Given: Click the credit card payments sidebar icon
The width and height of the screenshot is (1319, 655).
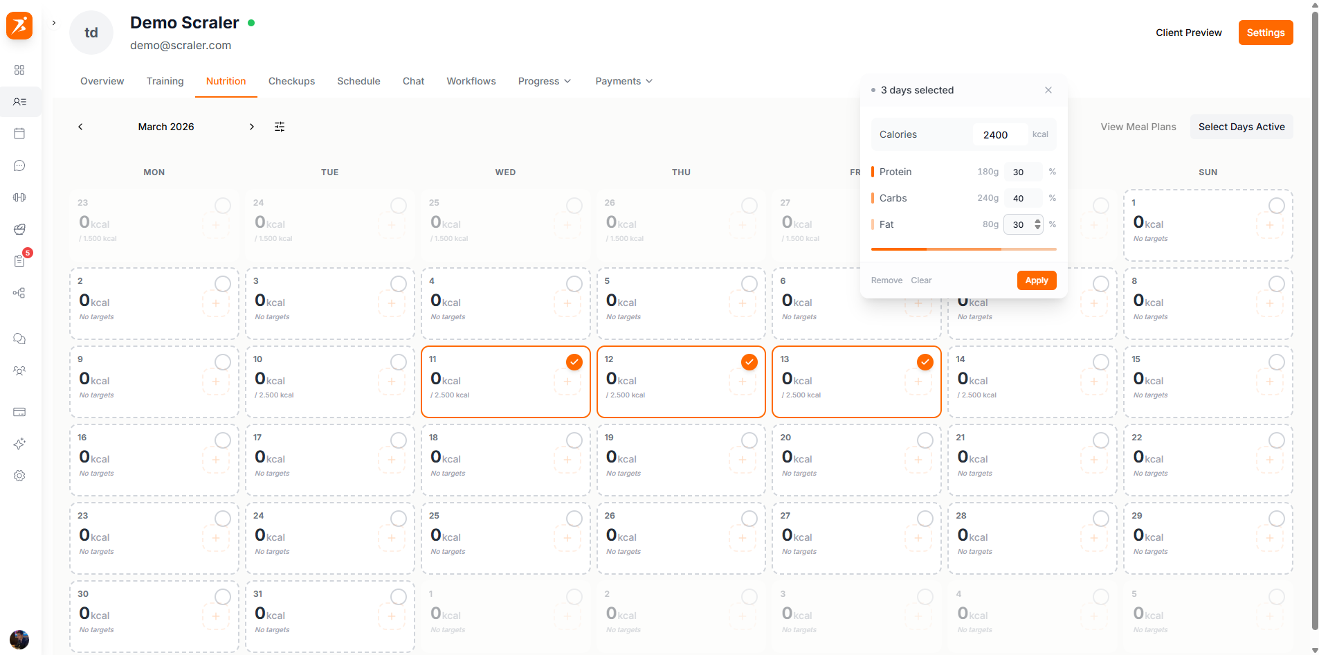Looking at the screenshot, I should [x=19, y=412].
